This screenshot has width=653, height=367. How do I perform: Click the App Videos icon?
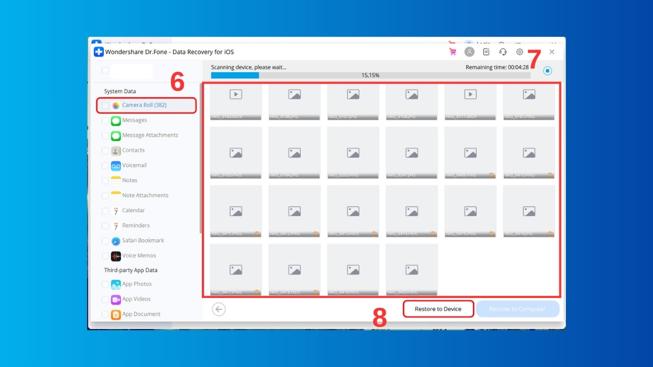pos(116,300)
